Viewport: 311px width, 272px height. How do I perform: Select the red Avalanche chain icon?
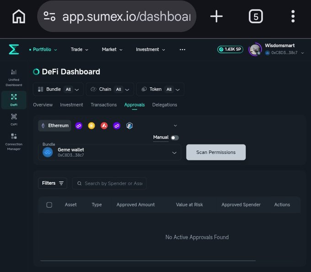104,126
